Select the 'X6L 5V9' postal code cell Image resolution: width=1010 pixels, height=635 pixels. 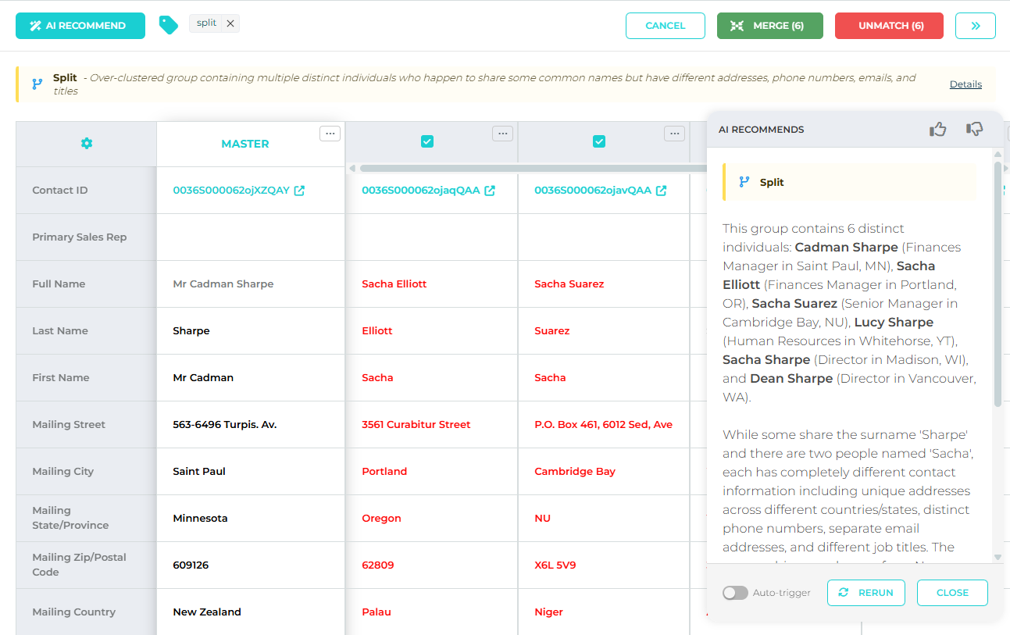[x=604, y=565]
